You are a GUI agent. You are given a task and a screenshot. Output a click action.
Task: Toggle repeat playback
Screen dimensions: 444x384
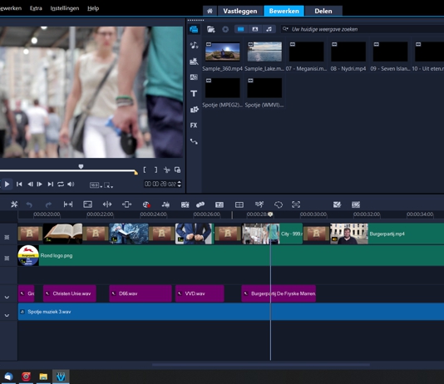coord(61,185)
